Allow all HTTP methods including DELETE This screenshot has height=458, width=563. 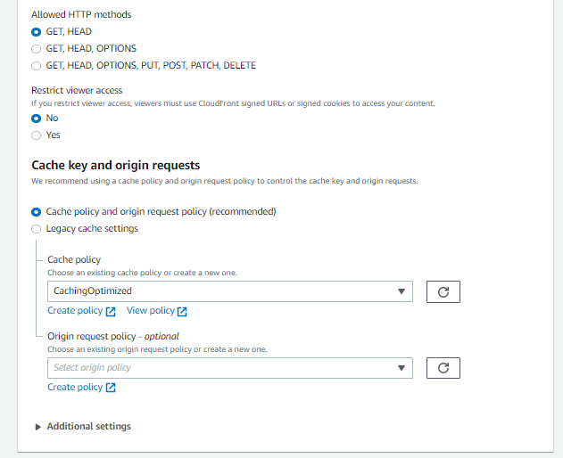pyautogui.click(x=37, y=66)
